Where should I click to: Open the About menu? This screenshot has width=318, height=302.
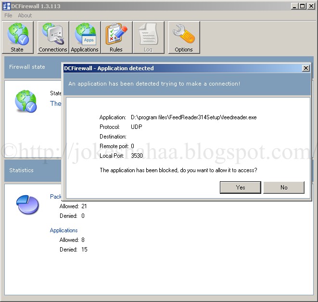pyautogui.click(x=25, y=15)
